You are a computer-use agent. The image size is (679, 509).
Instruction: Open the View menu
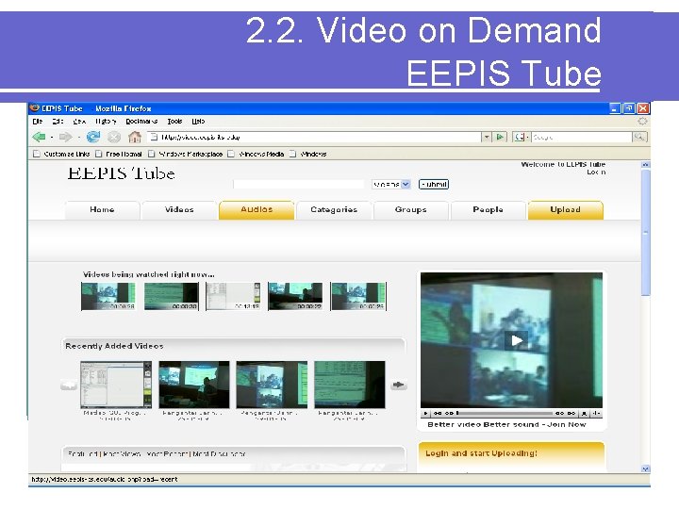point(79,122)
